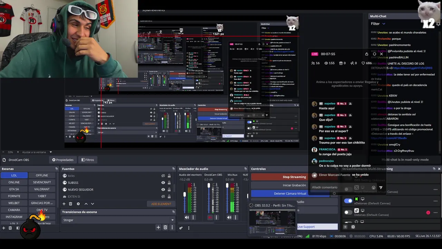Switch to the INSTAGRAM scene
442x249 pixels.
click(14, 217)
